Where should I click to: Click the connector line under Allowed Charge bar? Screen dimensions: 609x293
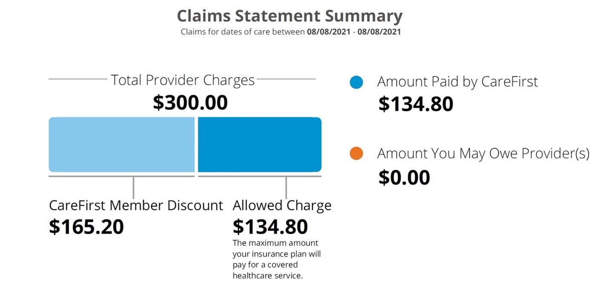click(286, 187)
